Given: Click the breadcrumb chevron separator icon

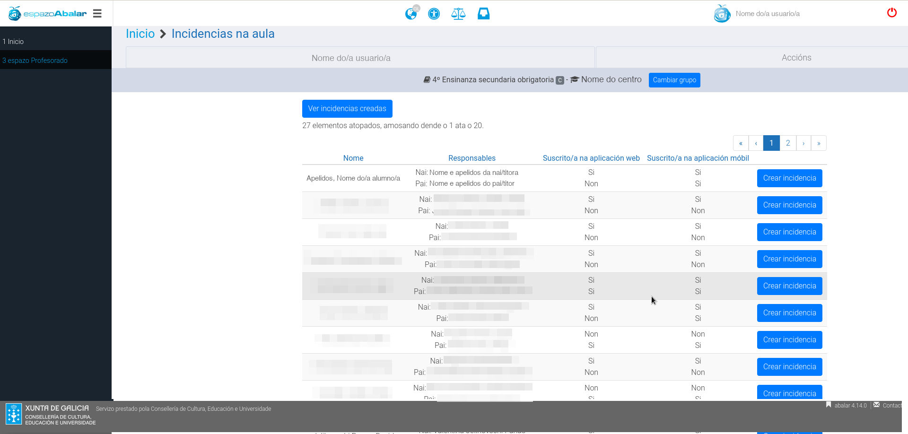Looking at the screenshot, I should (x=163, y=34).
